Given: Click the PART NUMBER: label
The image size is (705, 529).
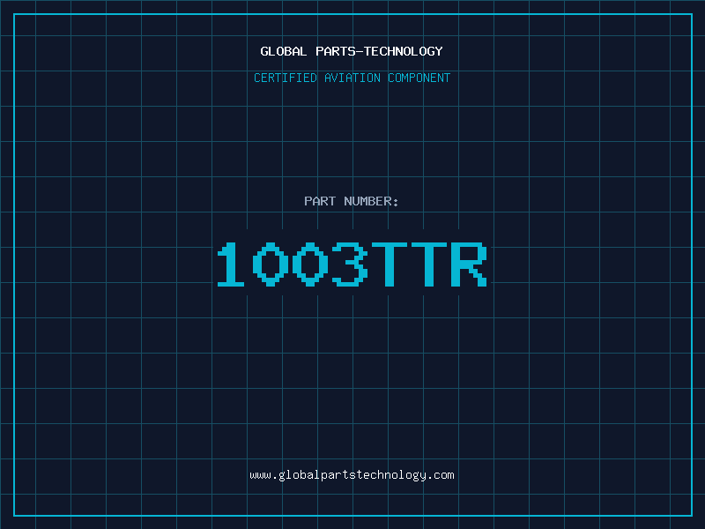Looking at the screenshot, I should (x=352, y=201).
